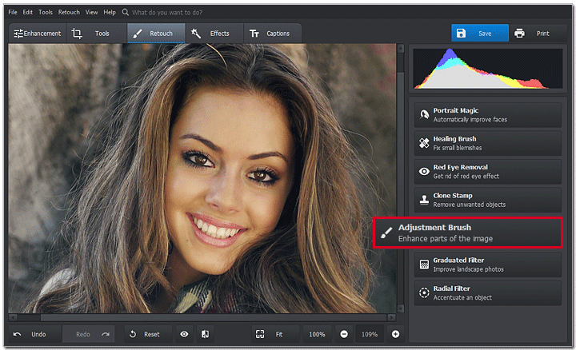
Task: Click the zoom out minus icon
Action: [344, 334]
